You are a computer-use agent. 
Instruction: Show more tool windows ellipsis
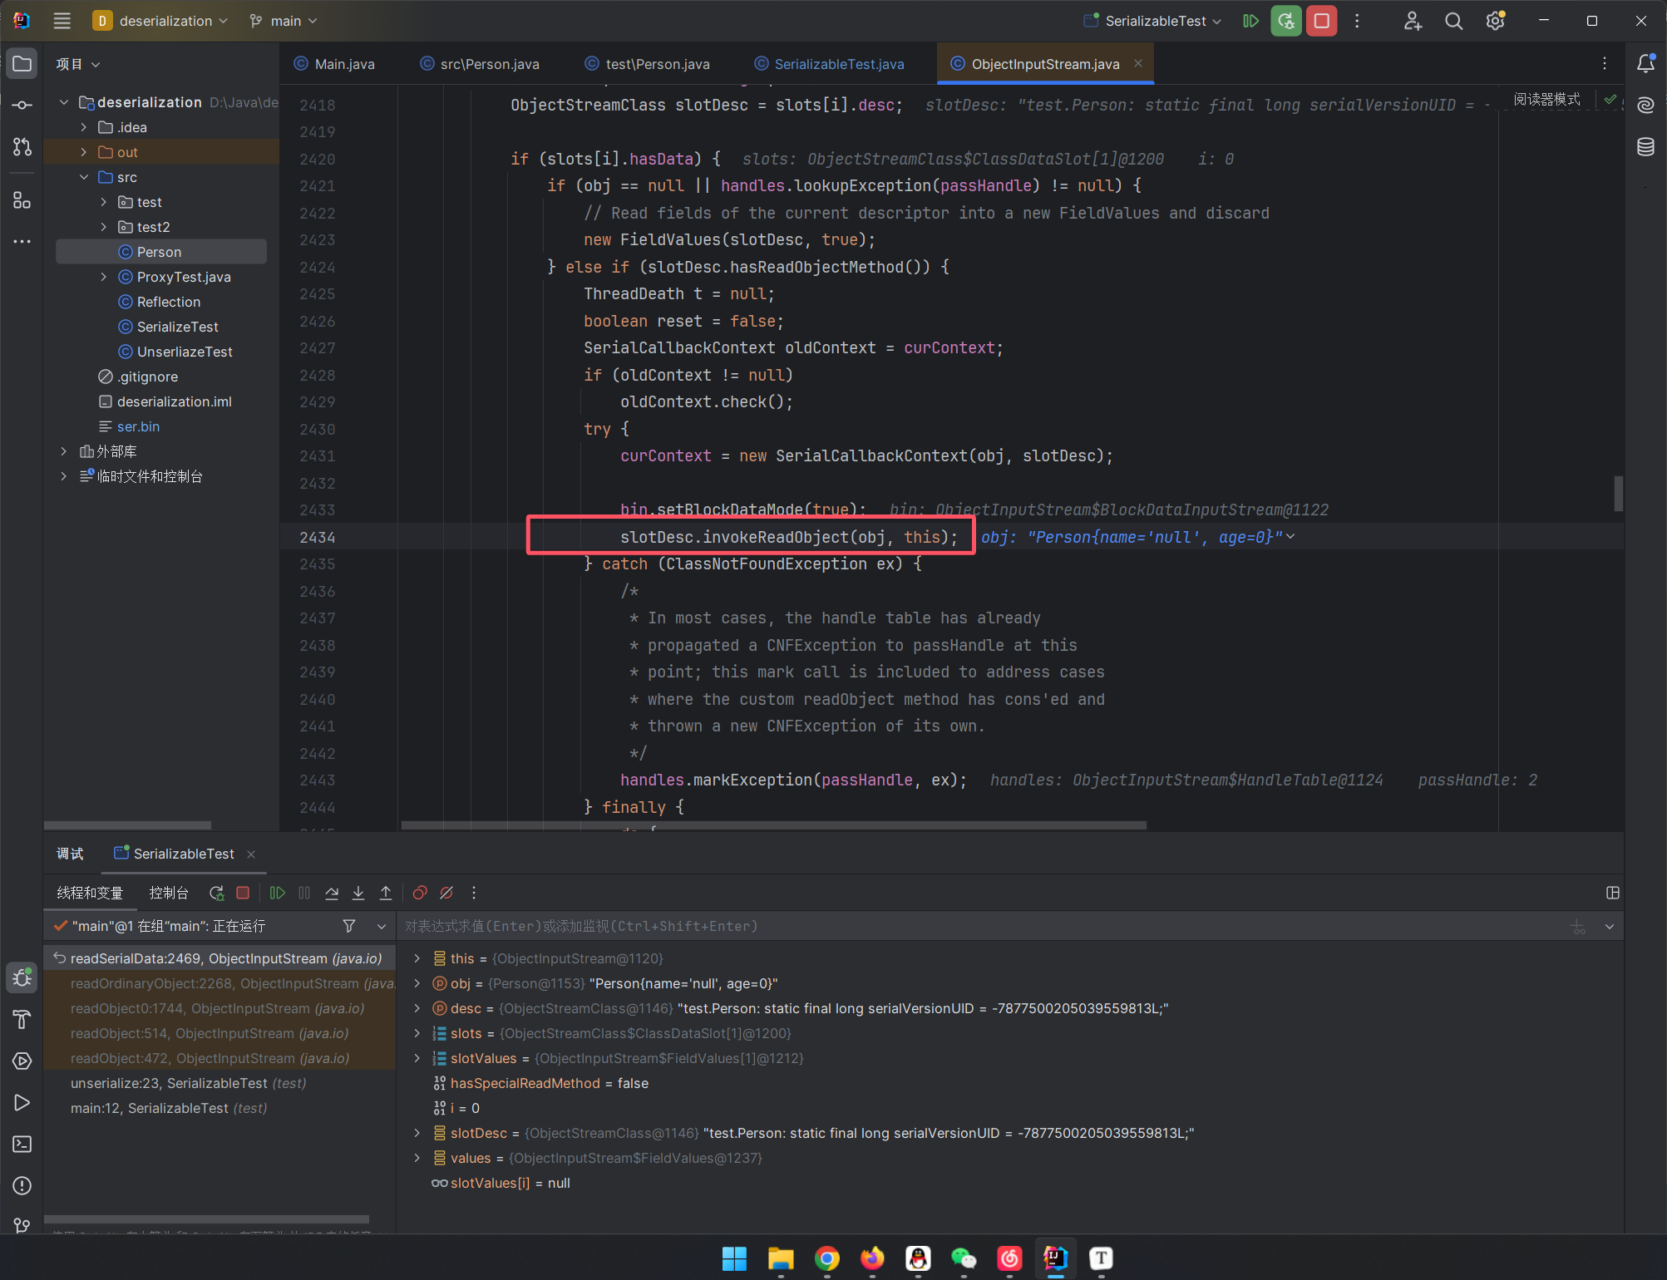(x=22, y=242)
